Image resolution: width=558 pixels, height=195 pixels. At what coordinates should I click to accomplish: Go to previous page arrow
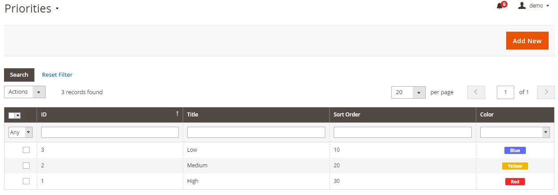click(x=476, y=92)
